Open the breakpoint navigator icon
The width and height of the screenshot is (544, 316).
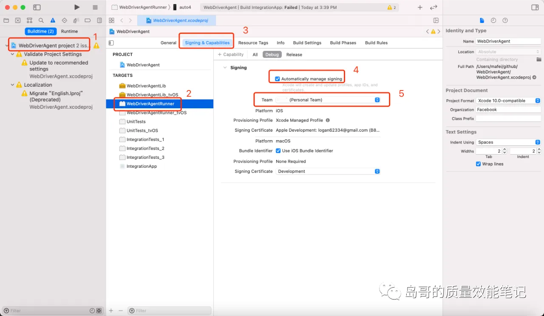pyautogui.click(x=88, y=20)
